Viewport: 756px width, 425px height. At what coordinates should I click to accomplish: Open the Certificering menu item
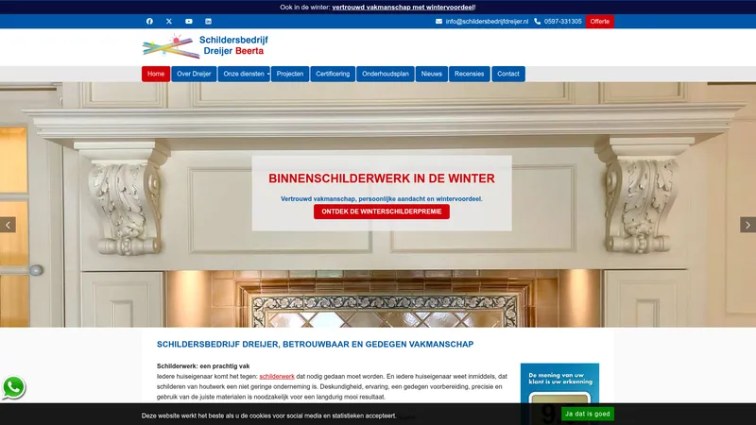pos(333,74)
